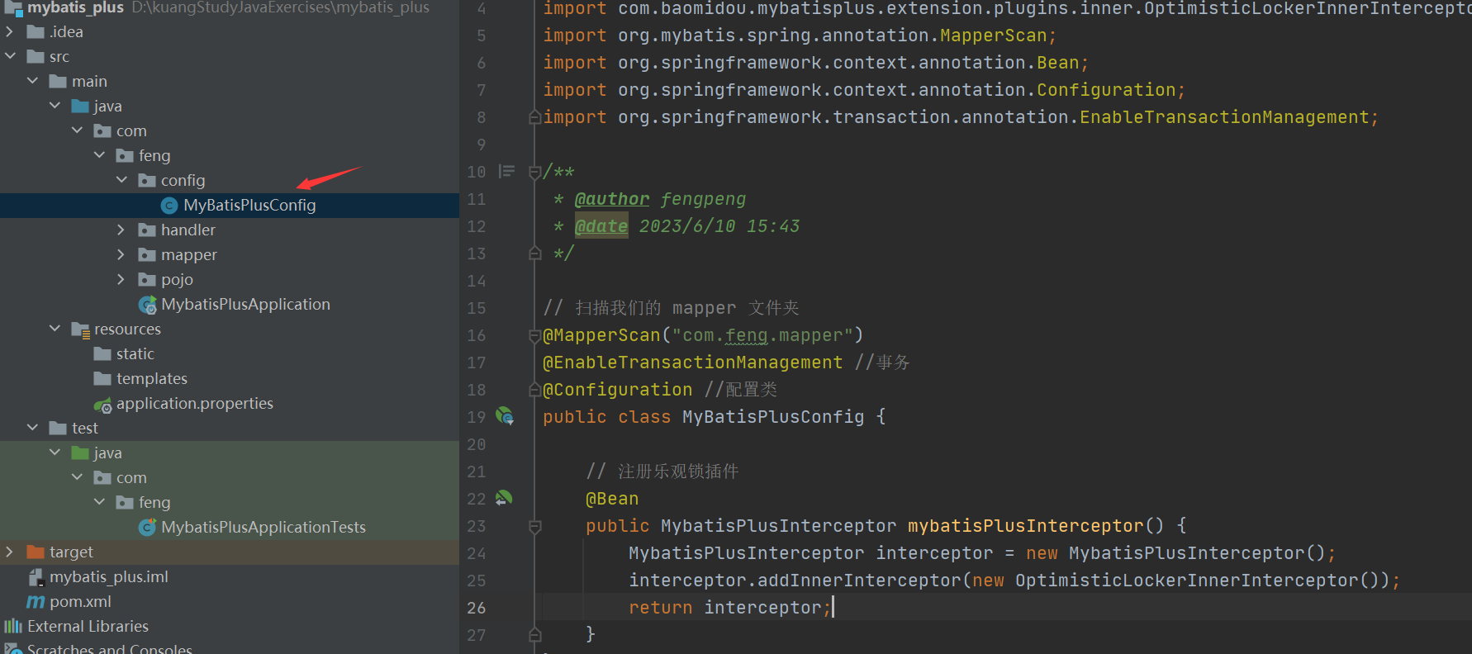
Task: Click the main folder icon
Action: coord(58,82)
